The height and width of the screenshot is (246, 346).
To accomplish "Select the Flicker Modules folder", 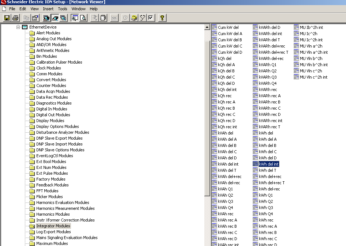I will click(x=49, y=197).
